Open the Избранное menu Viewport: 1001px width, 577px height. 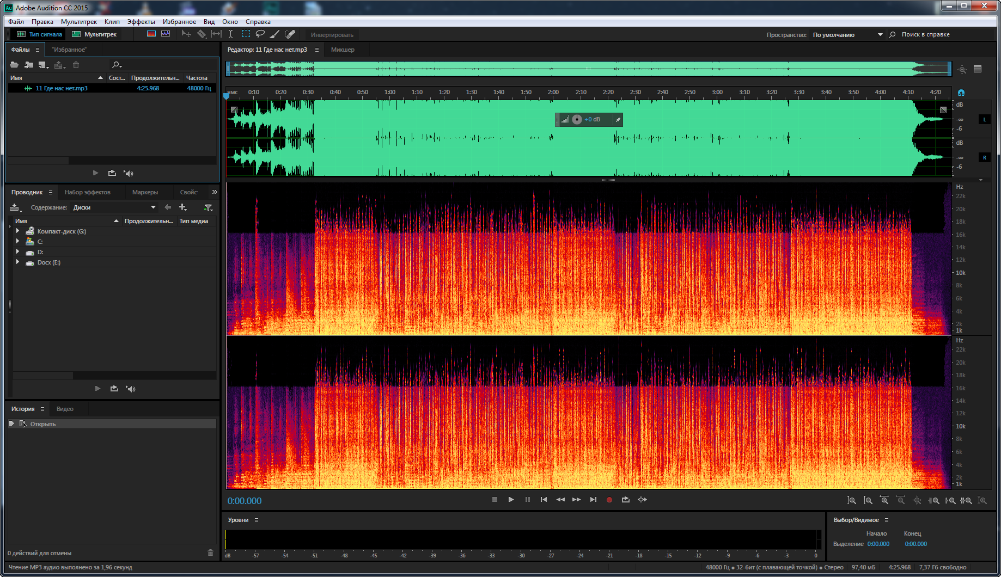point(179,22)
